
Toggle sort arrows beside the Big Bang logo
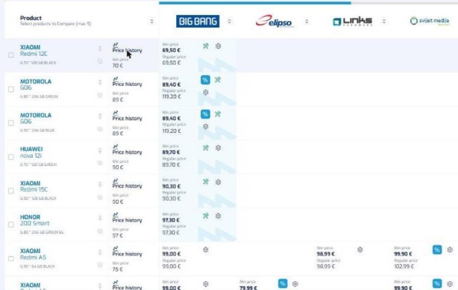(x=229, y=21)
